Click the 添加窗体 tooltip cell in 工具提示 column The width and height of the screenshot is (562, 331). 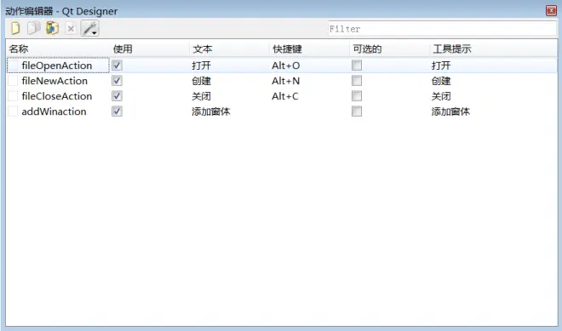[x=450, y=111]
